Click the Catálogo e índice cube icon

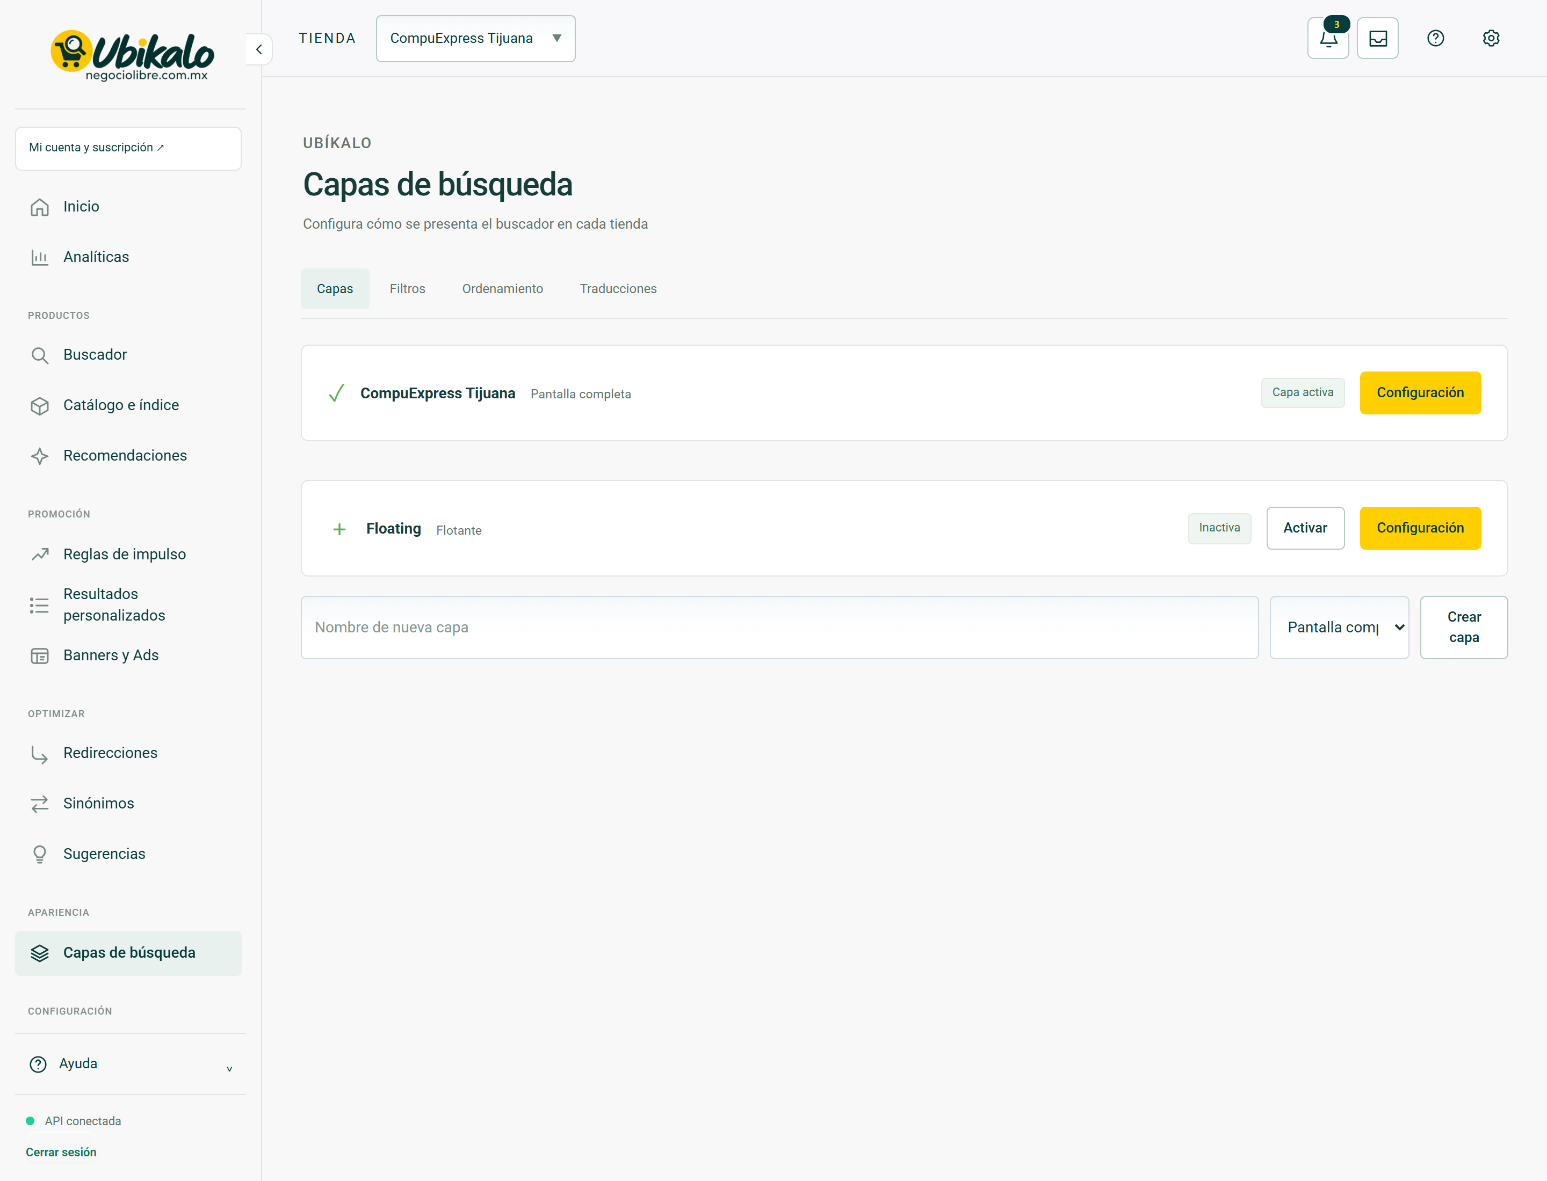pos(40,406)
